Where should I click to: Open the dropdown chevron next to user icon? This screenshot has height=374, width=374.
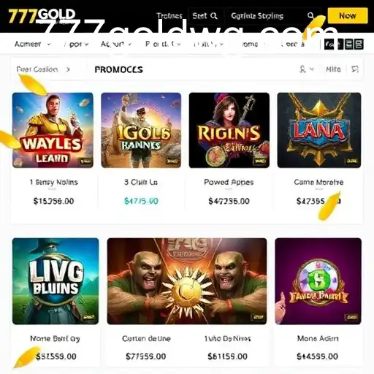coord(312,69)
